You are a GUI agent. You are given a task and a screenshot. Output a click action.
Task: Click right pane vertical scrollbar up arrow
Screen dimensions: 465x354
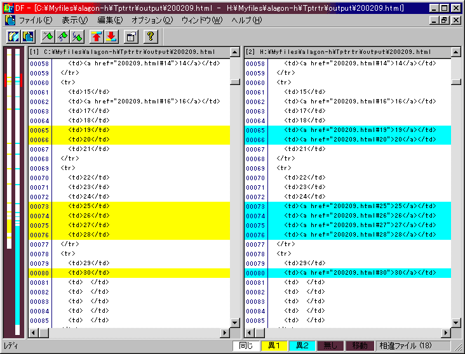coord(456,52)
